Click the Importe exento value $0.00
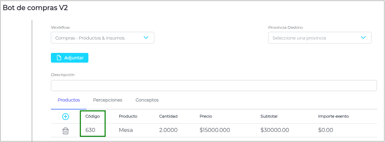385x142 pixels. 326,130
